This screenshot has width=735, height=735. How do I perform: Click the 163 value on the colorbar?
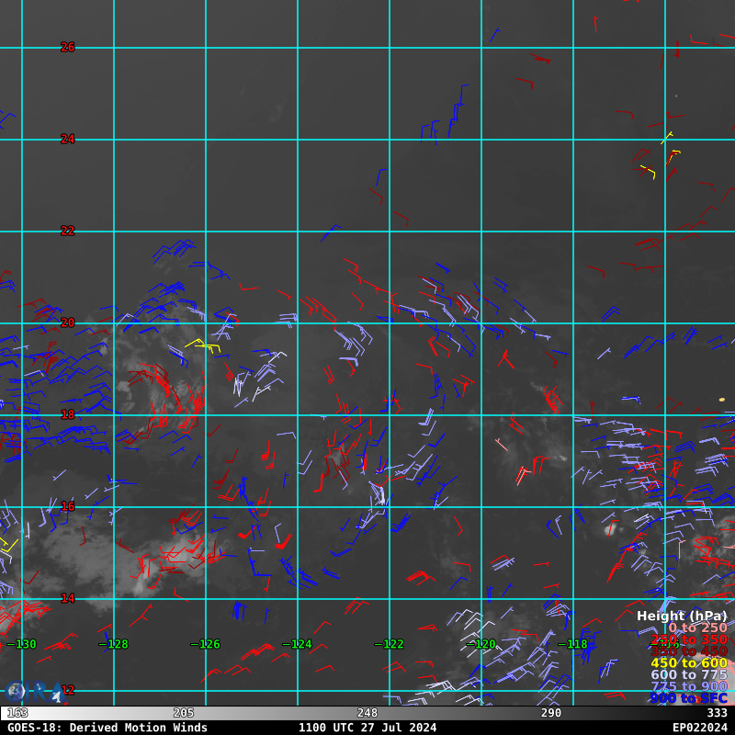point(17,713)
